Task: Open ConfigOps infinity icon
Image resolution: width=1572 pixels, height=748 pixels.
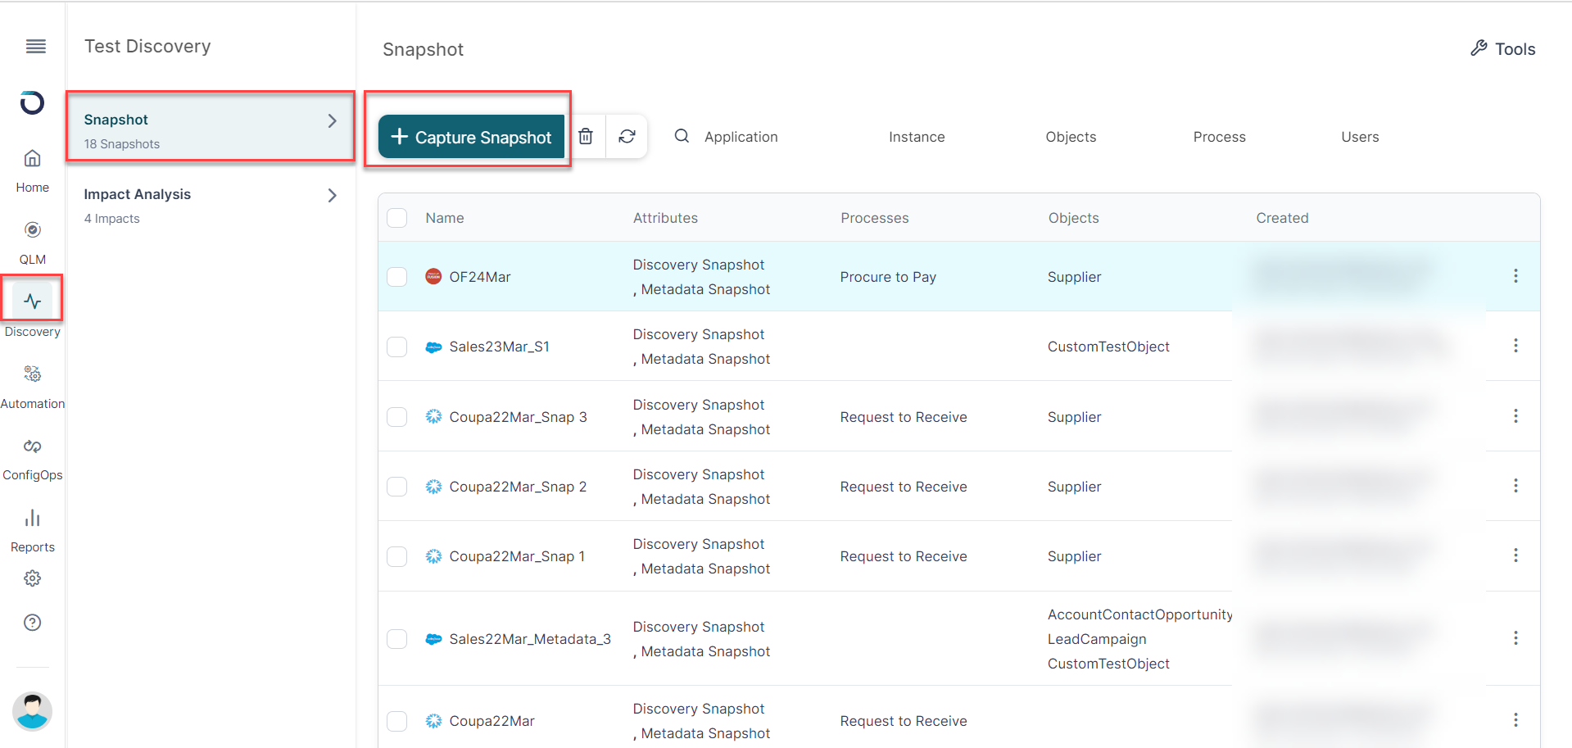Action: (x=32, y=447)
